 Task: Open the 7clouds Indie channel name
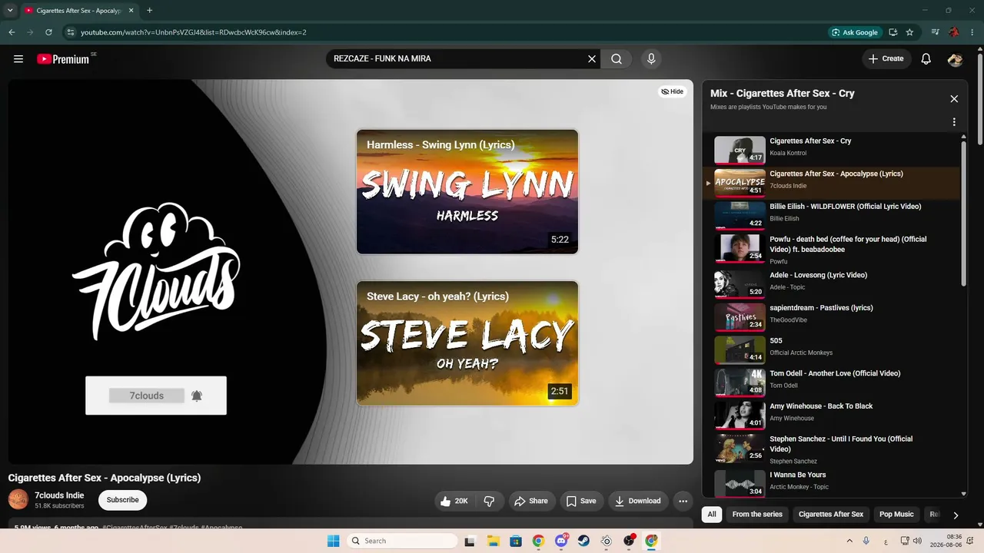click(x=59, y=495)
